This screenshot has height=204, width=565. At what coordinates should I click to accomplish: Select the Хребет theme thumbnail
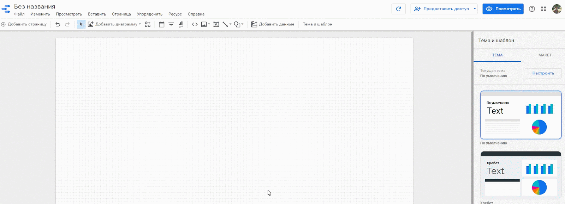tap(521, 175)
